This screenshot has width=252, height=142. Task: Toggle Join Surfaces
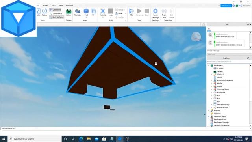tap(57, 17)
